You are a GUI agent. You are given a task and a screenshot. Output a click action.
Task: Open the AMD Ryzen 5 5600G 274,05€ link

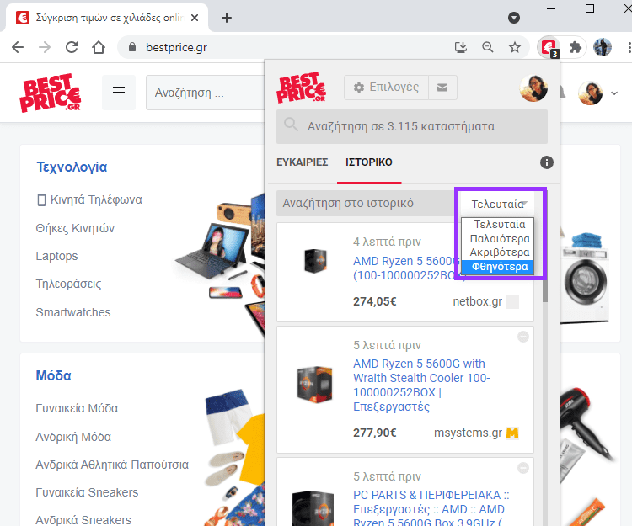pyautogui.click(x=405, y=268)
